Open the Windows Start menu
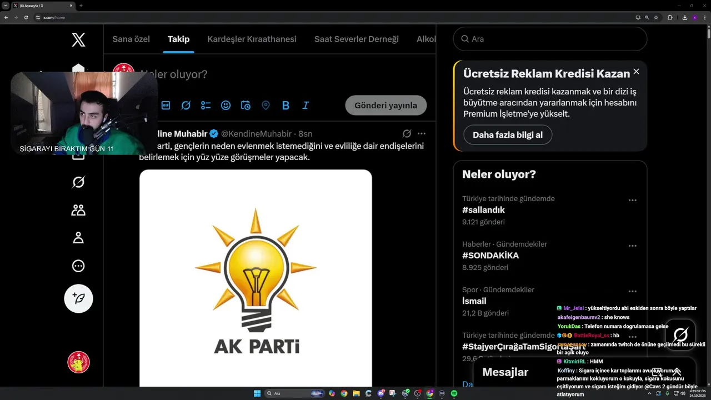This screenshot has height=400, width=711. click(257, 393)
